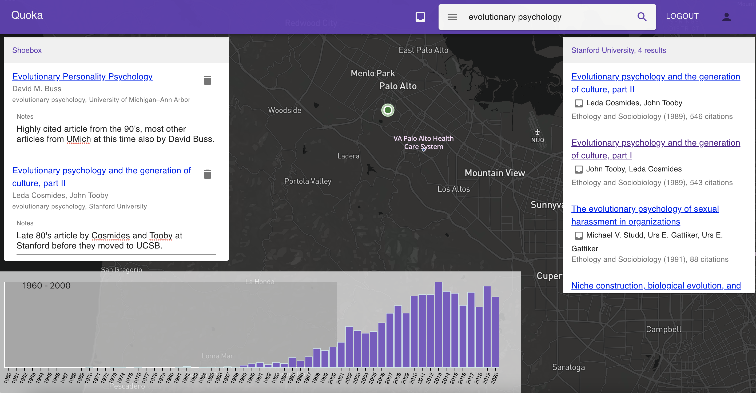The height and width of the screenshot is (393, 756).
Task: Save culture part I result to Shoebox
Action: point(578,169)
